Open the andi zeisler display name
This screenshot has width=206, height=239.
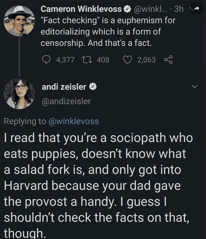(64, 87)
